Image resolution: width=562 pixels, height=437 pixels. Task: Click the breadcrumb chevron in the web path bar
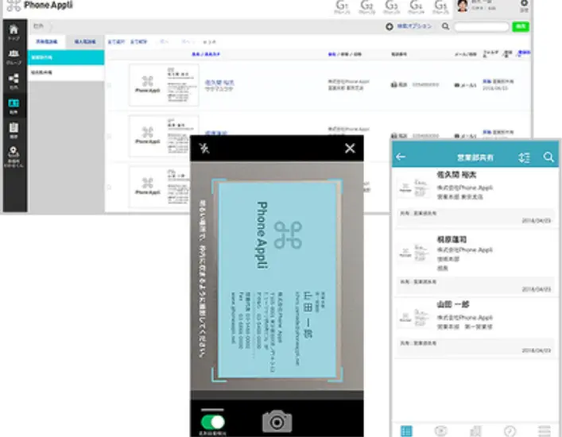pos(51,26)
